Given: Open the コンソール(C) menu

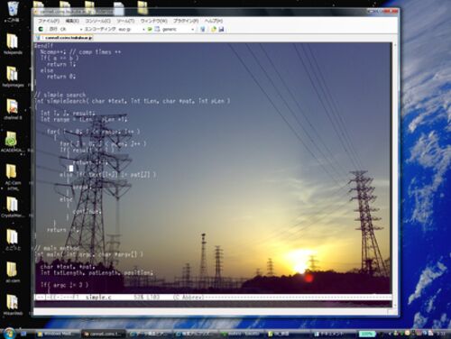Looking at the screenshot, I should (x=98, y=21).
